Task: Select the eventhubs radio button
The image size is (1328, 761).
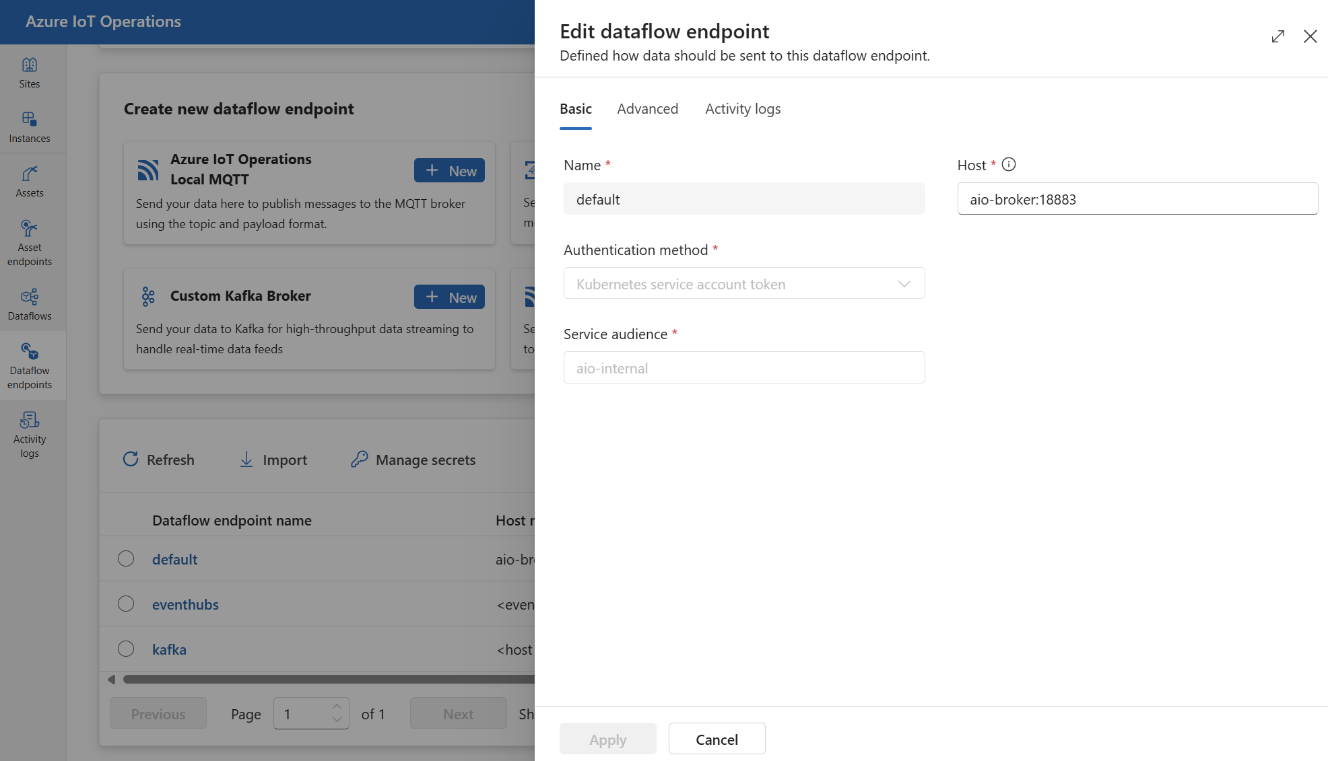Action: (x=126, y=604)
